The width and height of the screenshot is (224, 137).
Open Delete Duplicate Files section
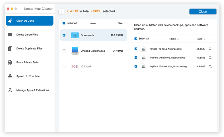[30, 49]
